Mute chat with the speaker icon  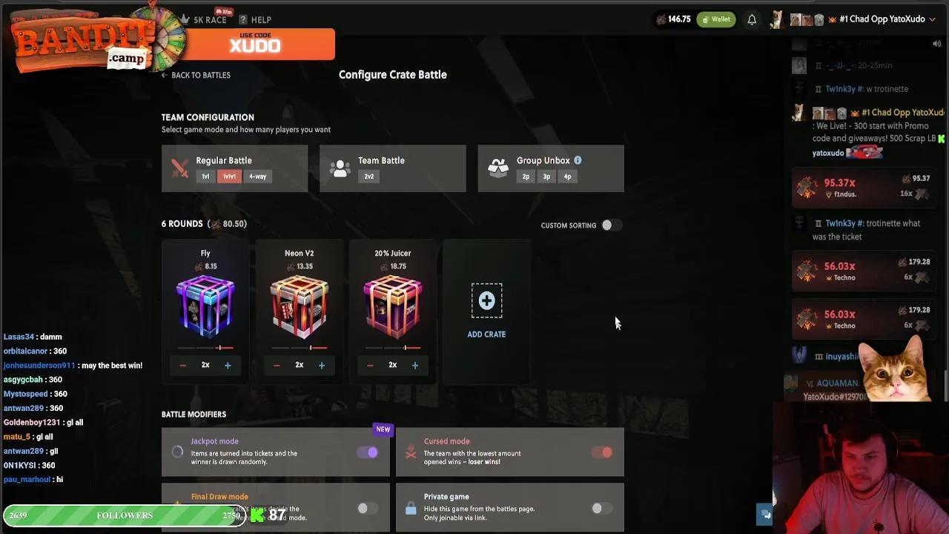pos(936,44)
